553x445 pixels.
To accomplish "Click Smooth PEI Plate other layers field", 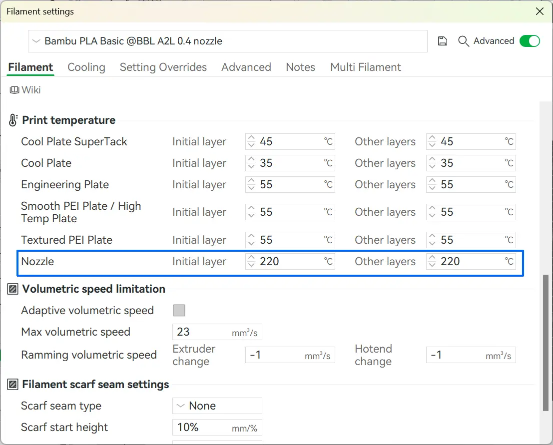I will click(471, 212).
